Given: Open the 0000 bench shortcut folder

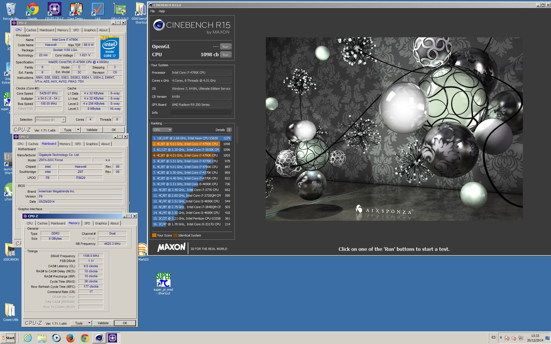Looking at the screenshot, I should pyautogui.click(x=140, y=12).
